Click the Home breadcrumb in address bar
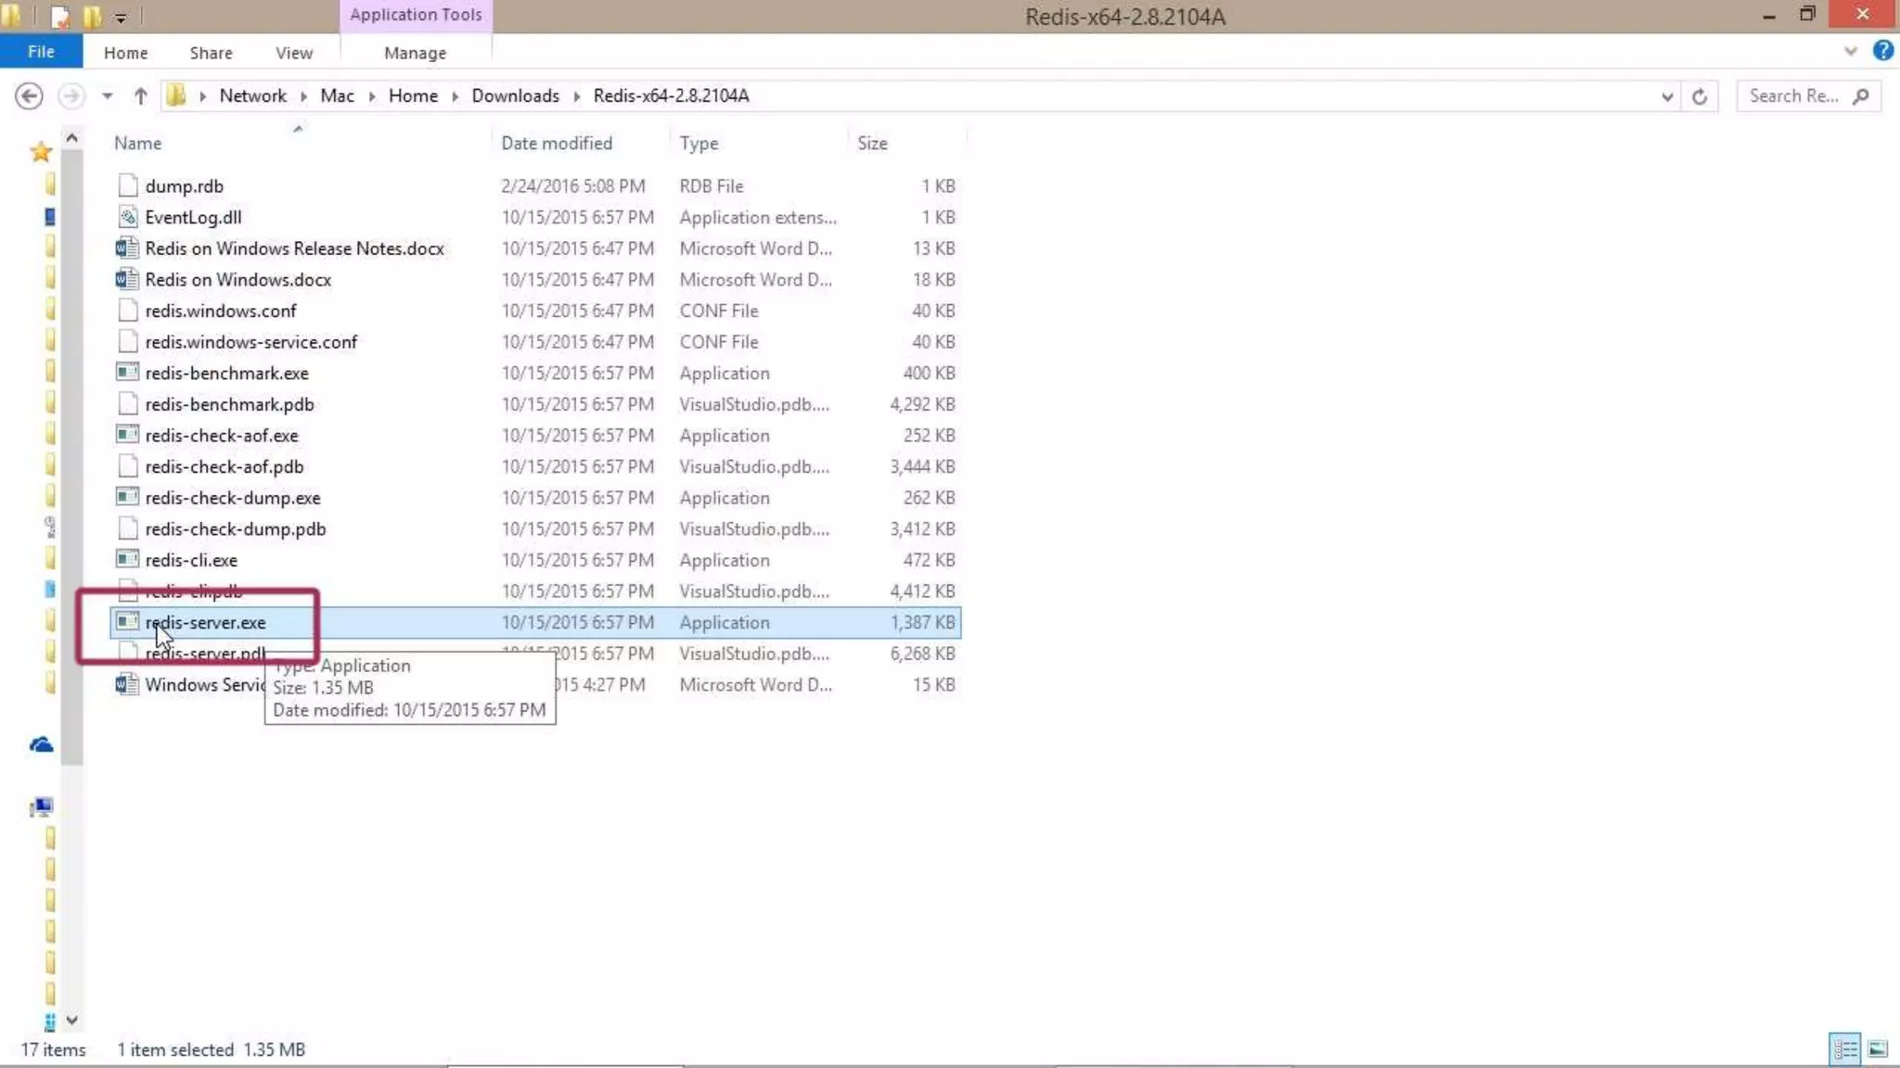The height and width of the screenshot is (1068, 1900). coord(413,95)
